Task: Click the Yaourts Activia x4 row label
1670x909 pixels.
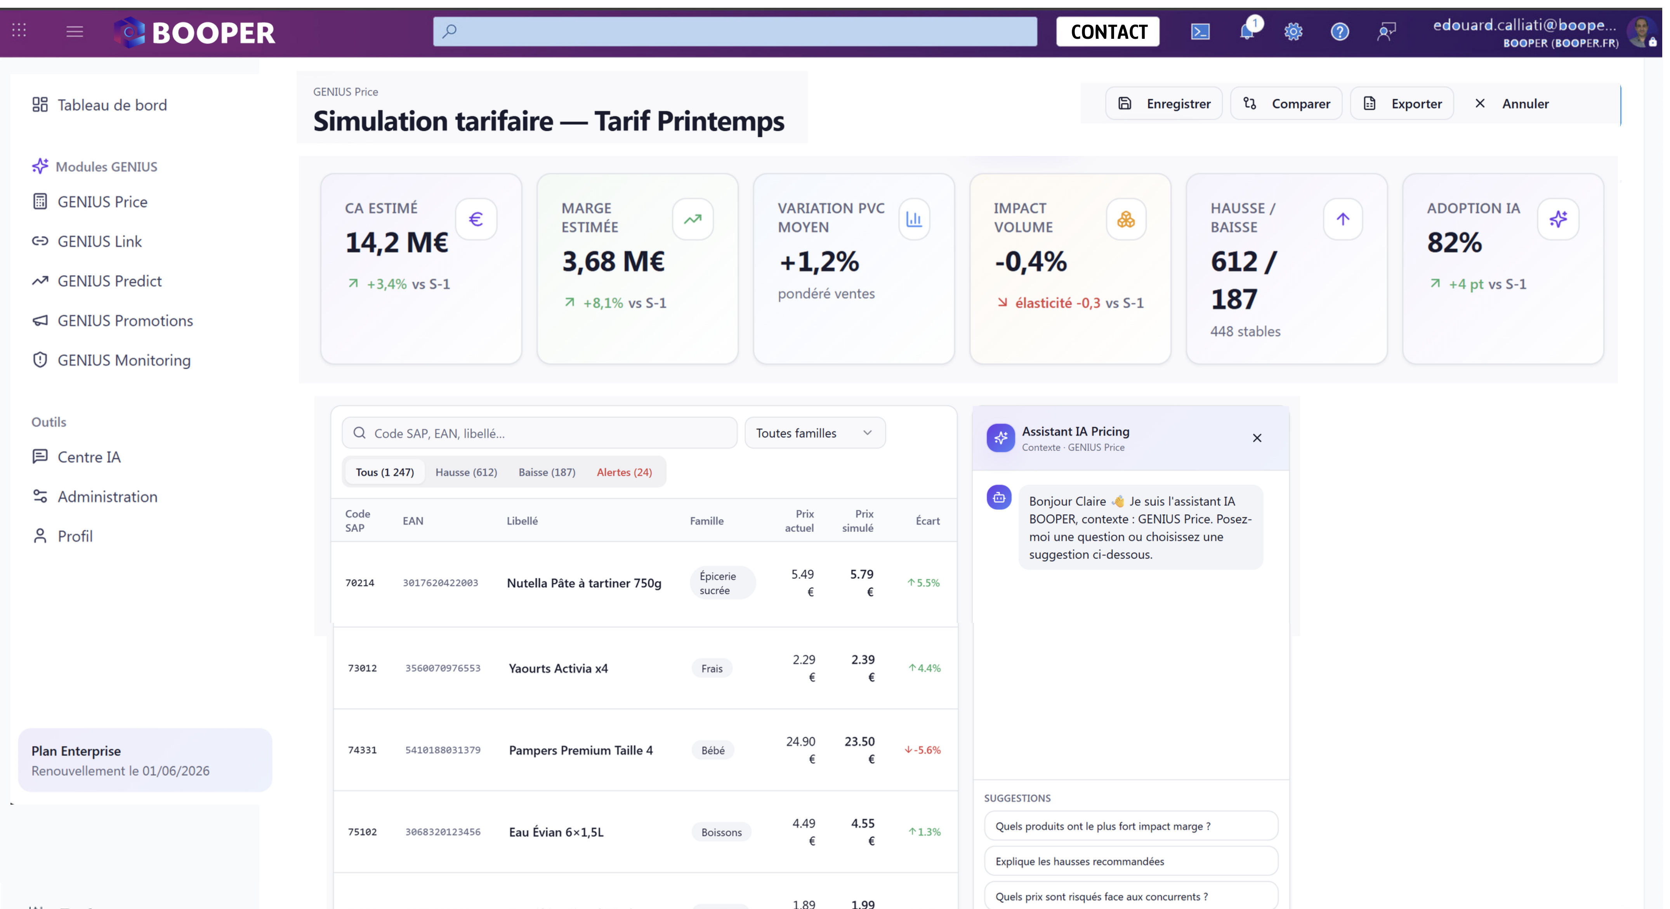Action: (x=558, y=668)
